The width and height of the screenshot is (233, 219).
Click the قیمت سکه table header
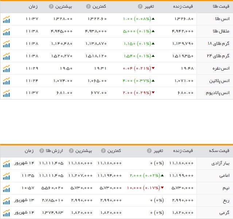[219, 151]
